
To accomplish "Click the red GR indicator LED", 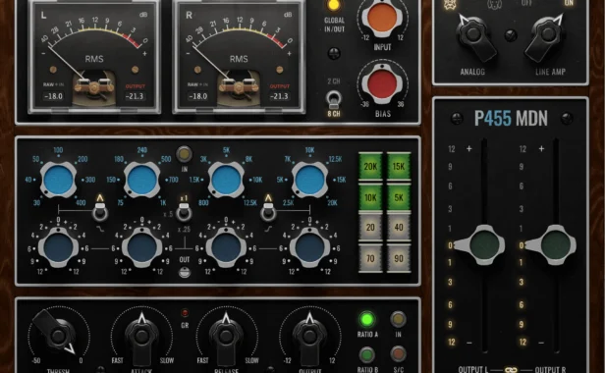I will point(185,313).
